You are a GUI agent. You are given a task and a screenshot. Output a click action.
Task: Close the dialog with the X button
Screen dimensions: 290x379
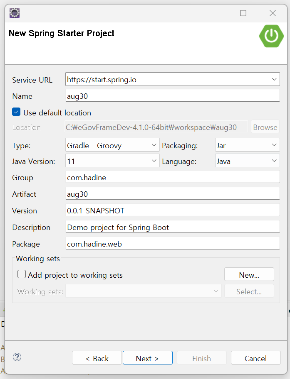273,13
